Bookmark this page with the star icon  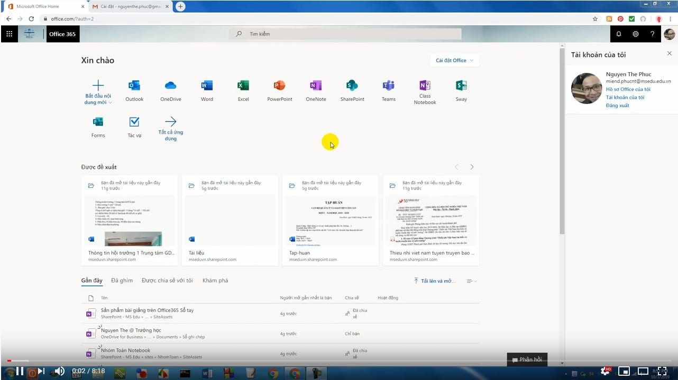(x=595, y=18)
